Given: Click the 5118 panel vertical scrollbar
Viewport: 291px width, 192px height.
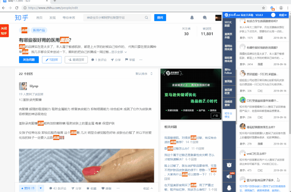Looking at the screenshot, I should [x=236, y=97].
